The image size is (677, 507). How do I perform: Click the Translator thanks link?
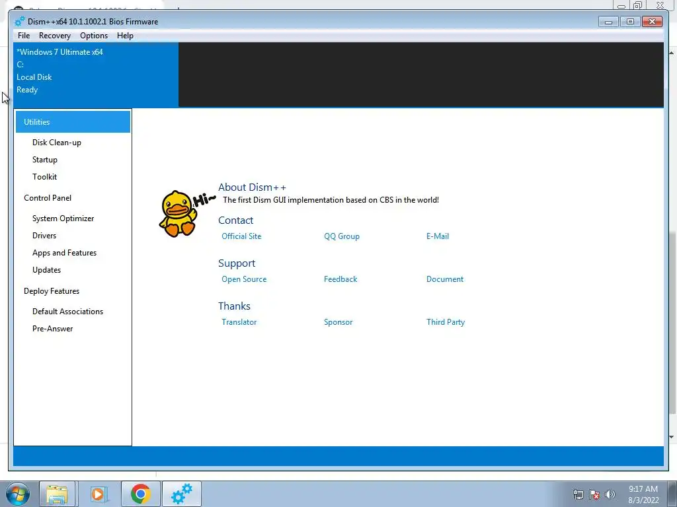pos(239,322)
